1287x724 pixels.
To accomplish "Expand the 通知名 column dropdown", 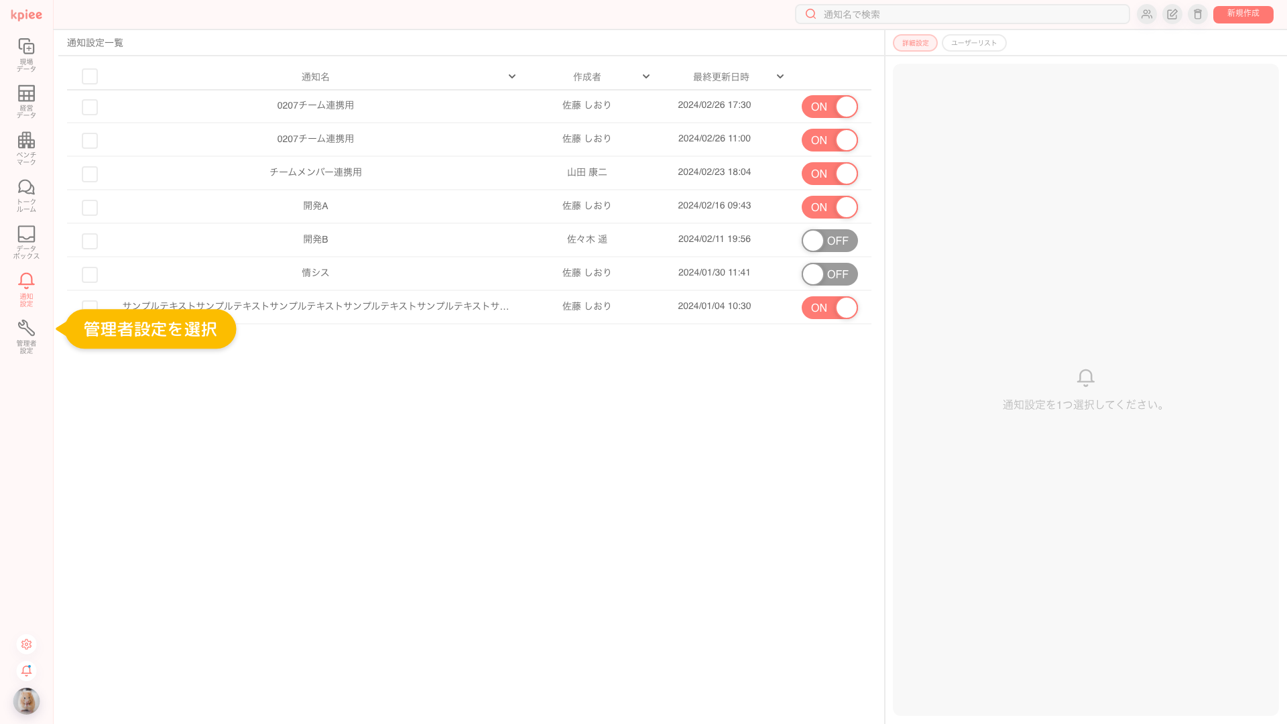I will (x=512, y=76).
